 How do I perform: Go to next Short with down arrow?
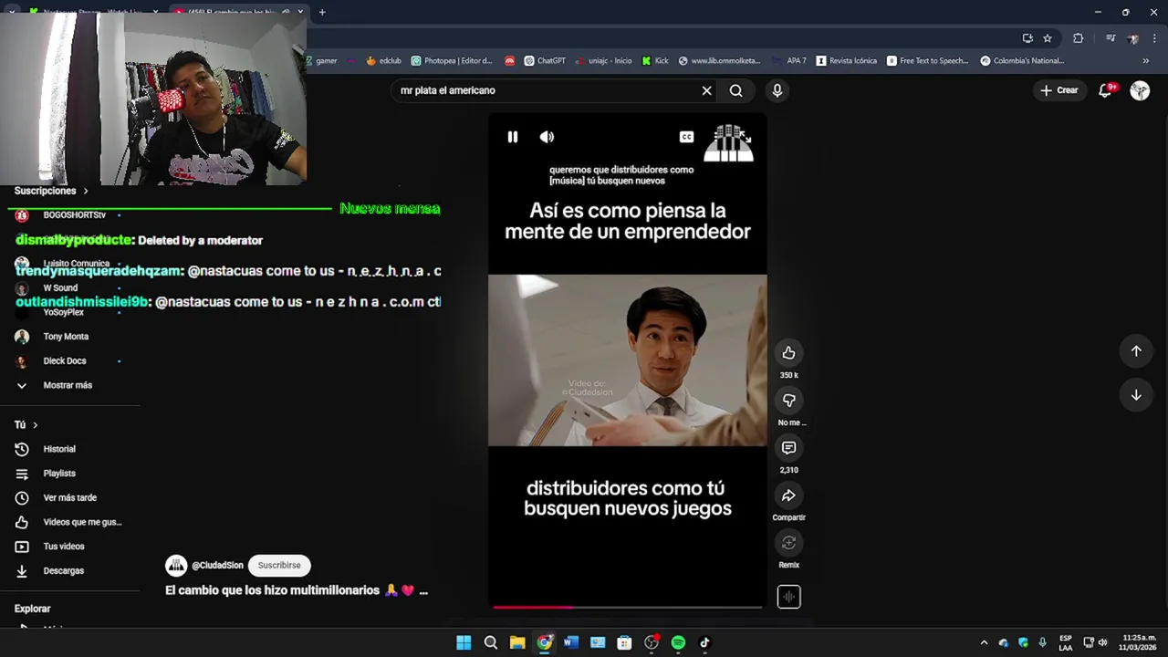point(1136,395)
